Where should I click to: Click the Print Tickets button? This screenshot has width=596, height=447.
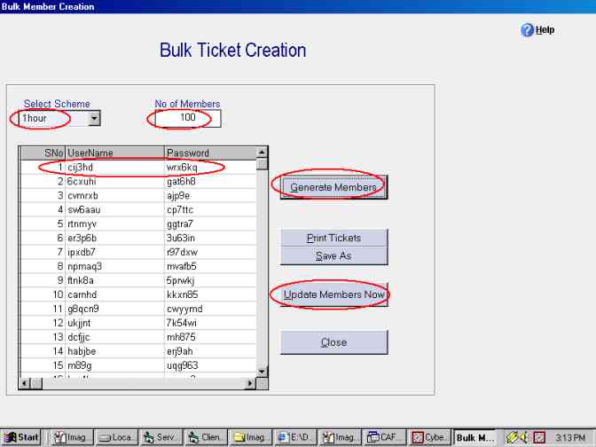[x=333, y=238]
